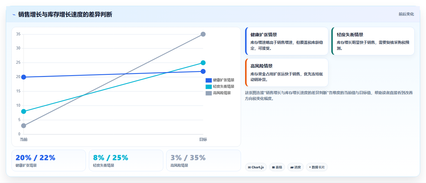The image size is (426, 183).
Task: Open the 健康扩张情景 description card
Action: pyautogui.click(x=287, y=41)
